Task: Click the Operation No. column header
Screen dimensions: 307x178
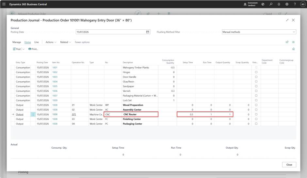Action: coord(78,62)
